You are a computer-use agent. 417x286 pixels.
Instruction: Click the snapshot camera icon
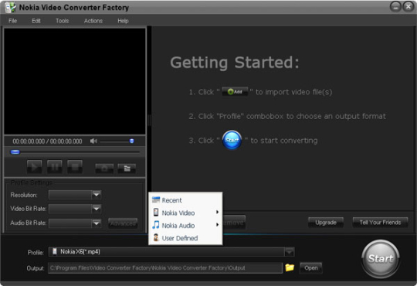click(x=104, y=169)
